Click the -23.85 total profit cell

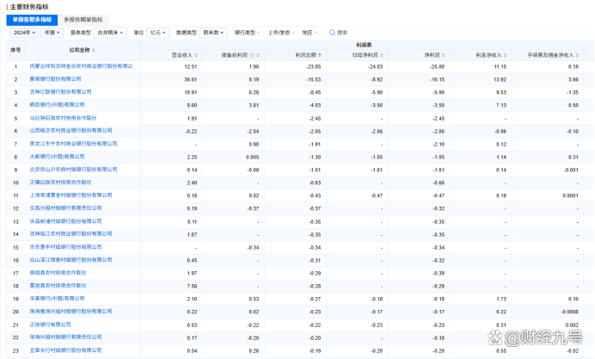click(x=314, y=67)
